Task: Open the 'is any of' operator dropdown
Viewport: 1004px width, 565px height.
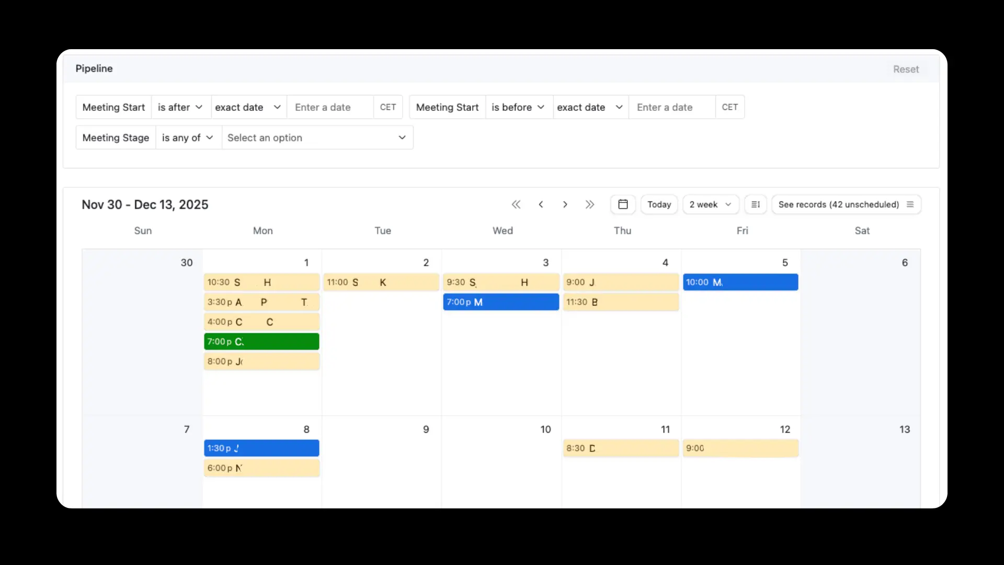Action: [x=188, y=138]
